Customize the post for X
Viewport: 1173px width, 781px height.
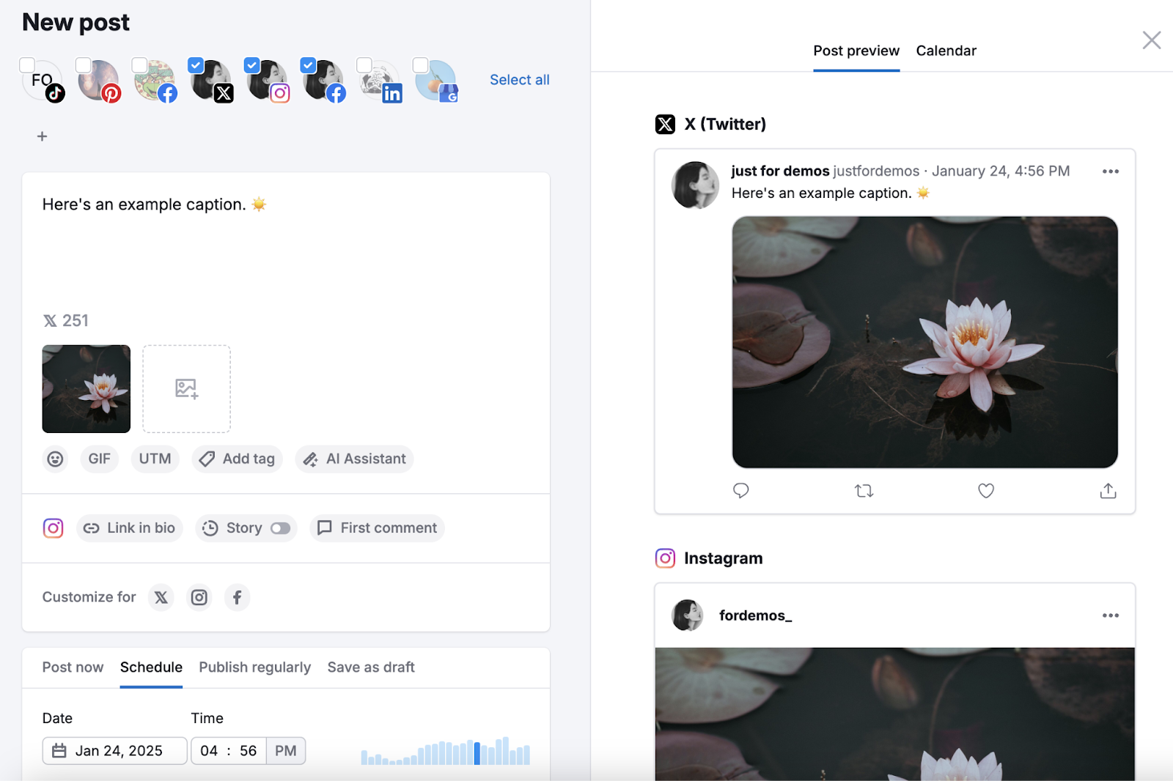point(161,597)
